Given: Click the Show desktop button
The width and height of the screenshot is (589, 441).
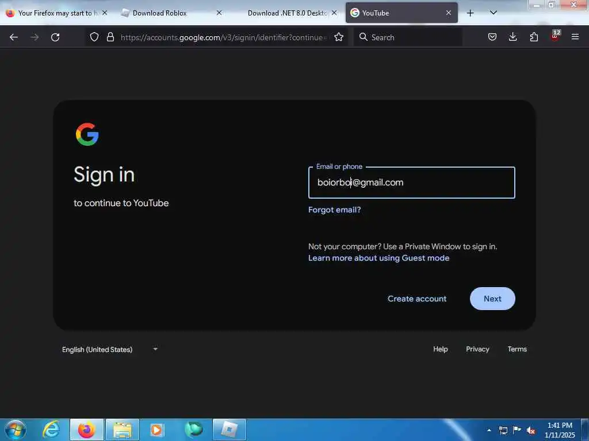Looking at the screenshot, I should tap(585, 430).
